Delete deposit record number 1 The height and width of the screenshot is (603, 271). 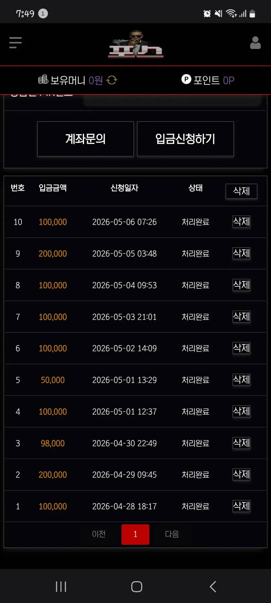coord(241,506)
